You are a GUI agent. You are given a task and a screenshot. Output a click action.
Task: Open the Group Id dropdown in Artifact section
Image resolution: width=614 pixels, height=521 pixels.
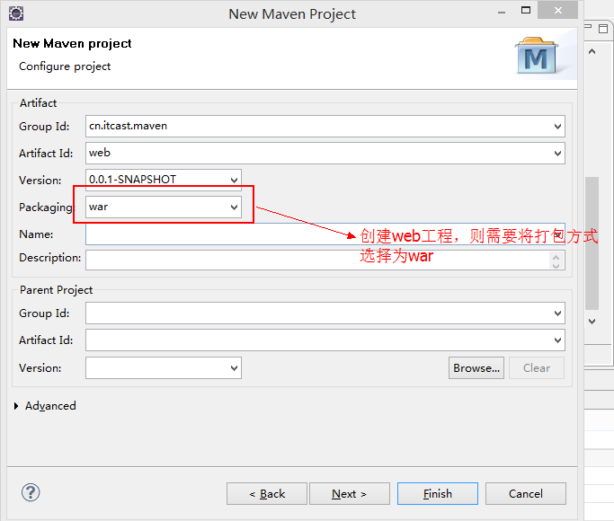tap(558, 127)
